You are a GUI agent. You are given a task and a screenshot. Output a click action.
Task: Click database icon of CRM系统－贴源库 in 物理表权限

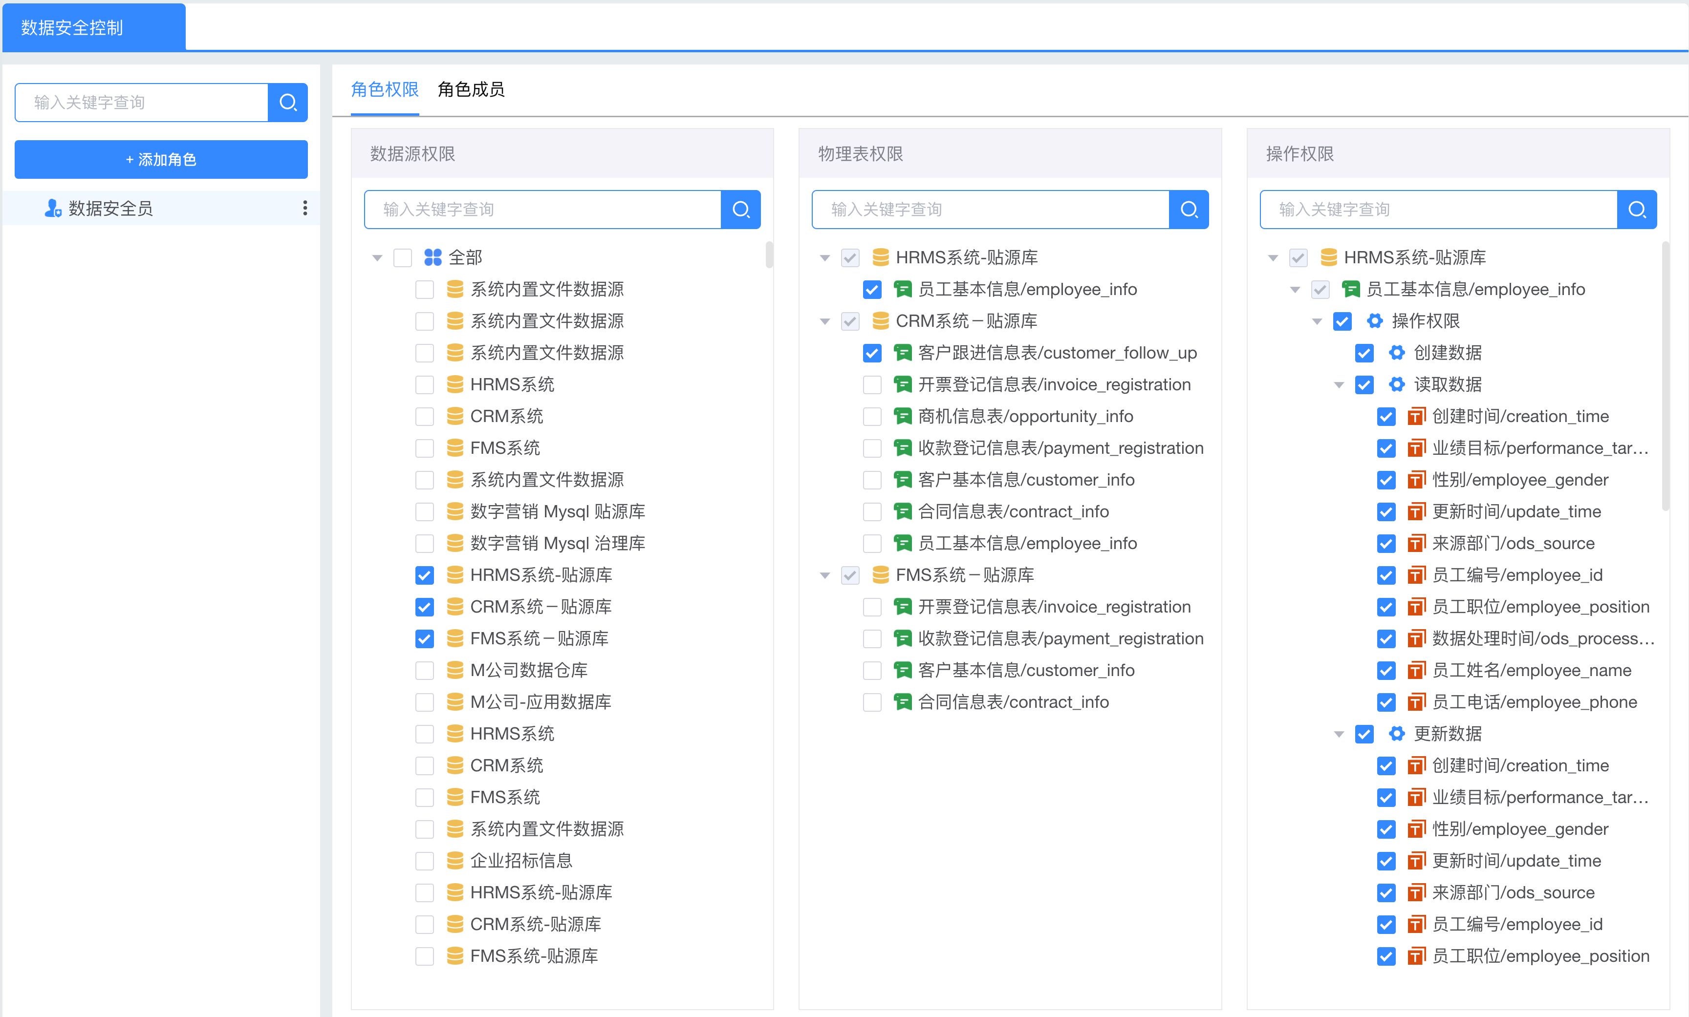tap(880, 321)
